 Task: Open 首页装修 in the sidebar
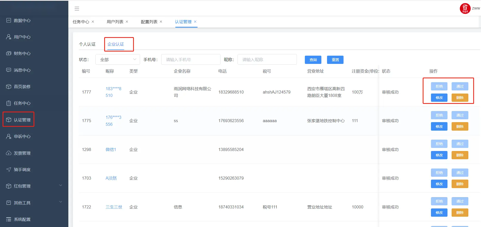point(22,87)
